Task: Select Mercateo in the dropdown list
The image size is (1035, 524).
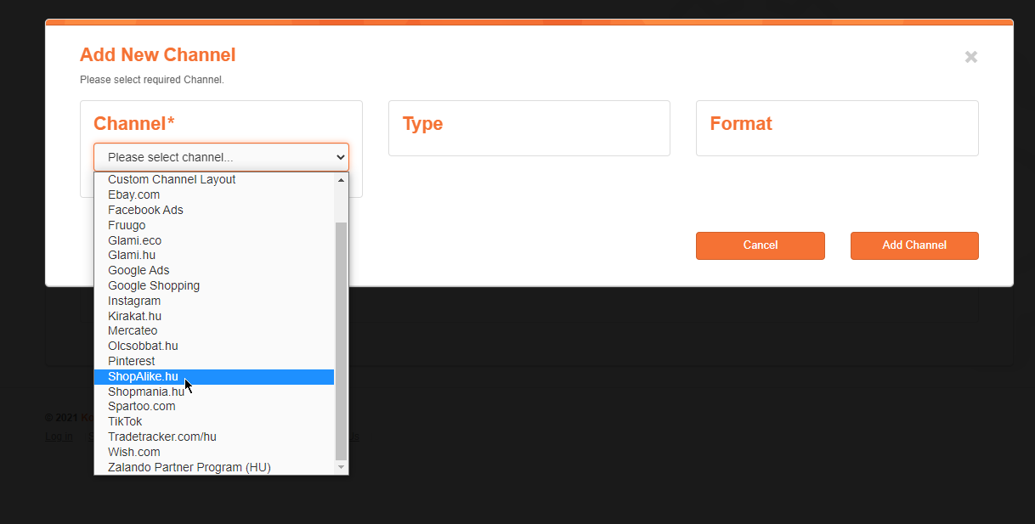Action: (214, 330)
